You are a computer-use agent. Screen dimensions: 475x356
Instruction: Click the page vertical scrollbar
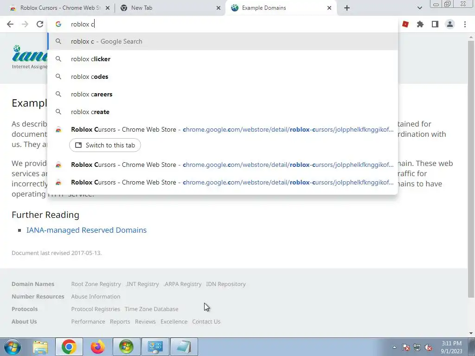tap(471, 170)
